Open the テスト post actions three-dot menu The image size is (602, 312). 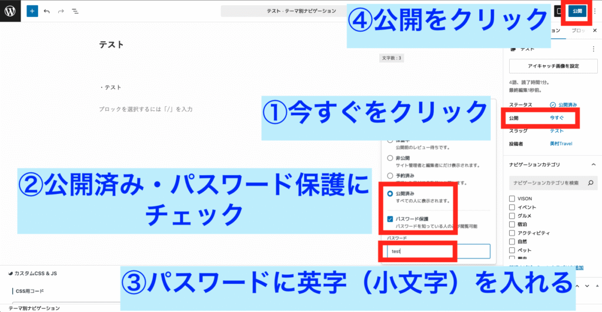[x=592, y=49]
